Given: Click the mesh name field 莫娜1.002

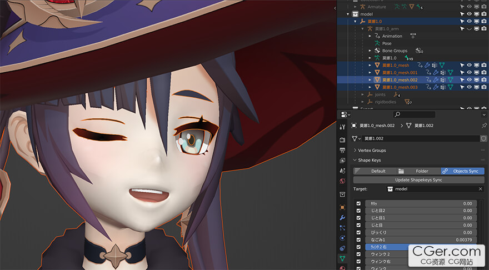Looking at the screenshot, I should click(x=421, y=138).
